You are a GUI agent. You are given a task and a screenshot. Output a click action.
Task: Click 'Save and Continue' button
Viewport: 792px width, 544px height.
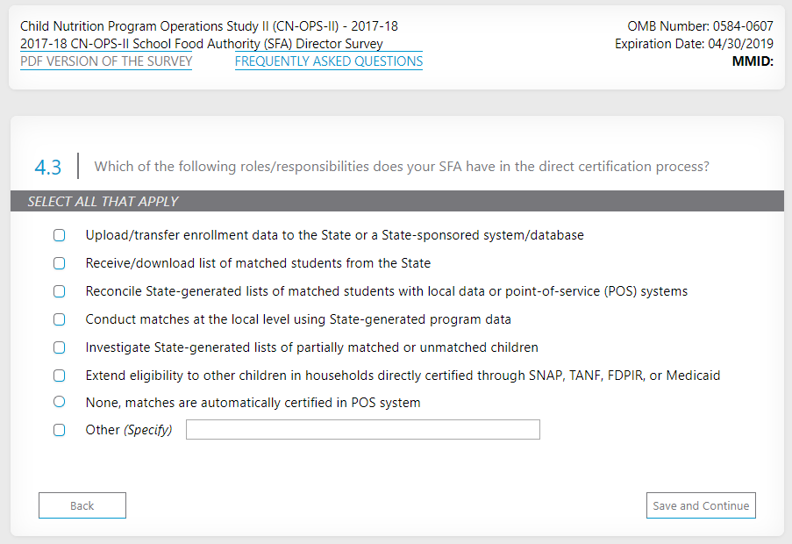(x=701, y=505)
